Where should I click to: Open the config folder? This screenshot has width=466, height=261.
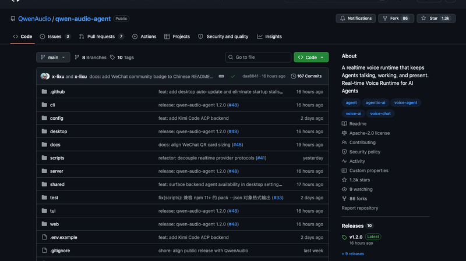[57, 118]
